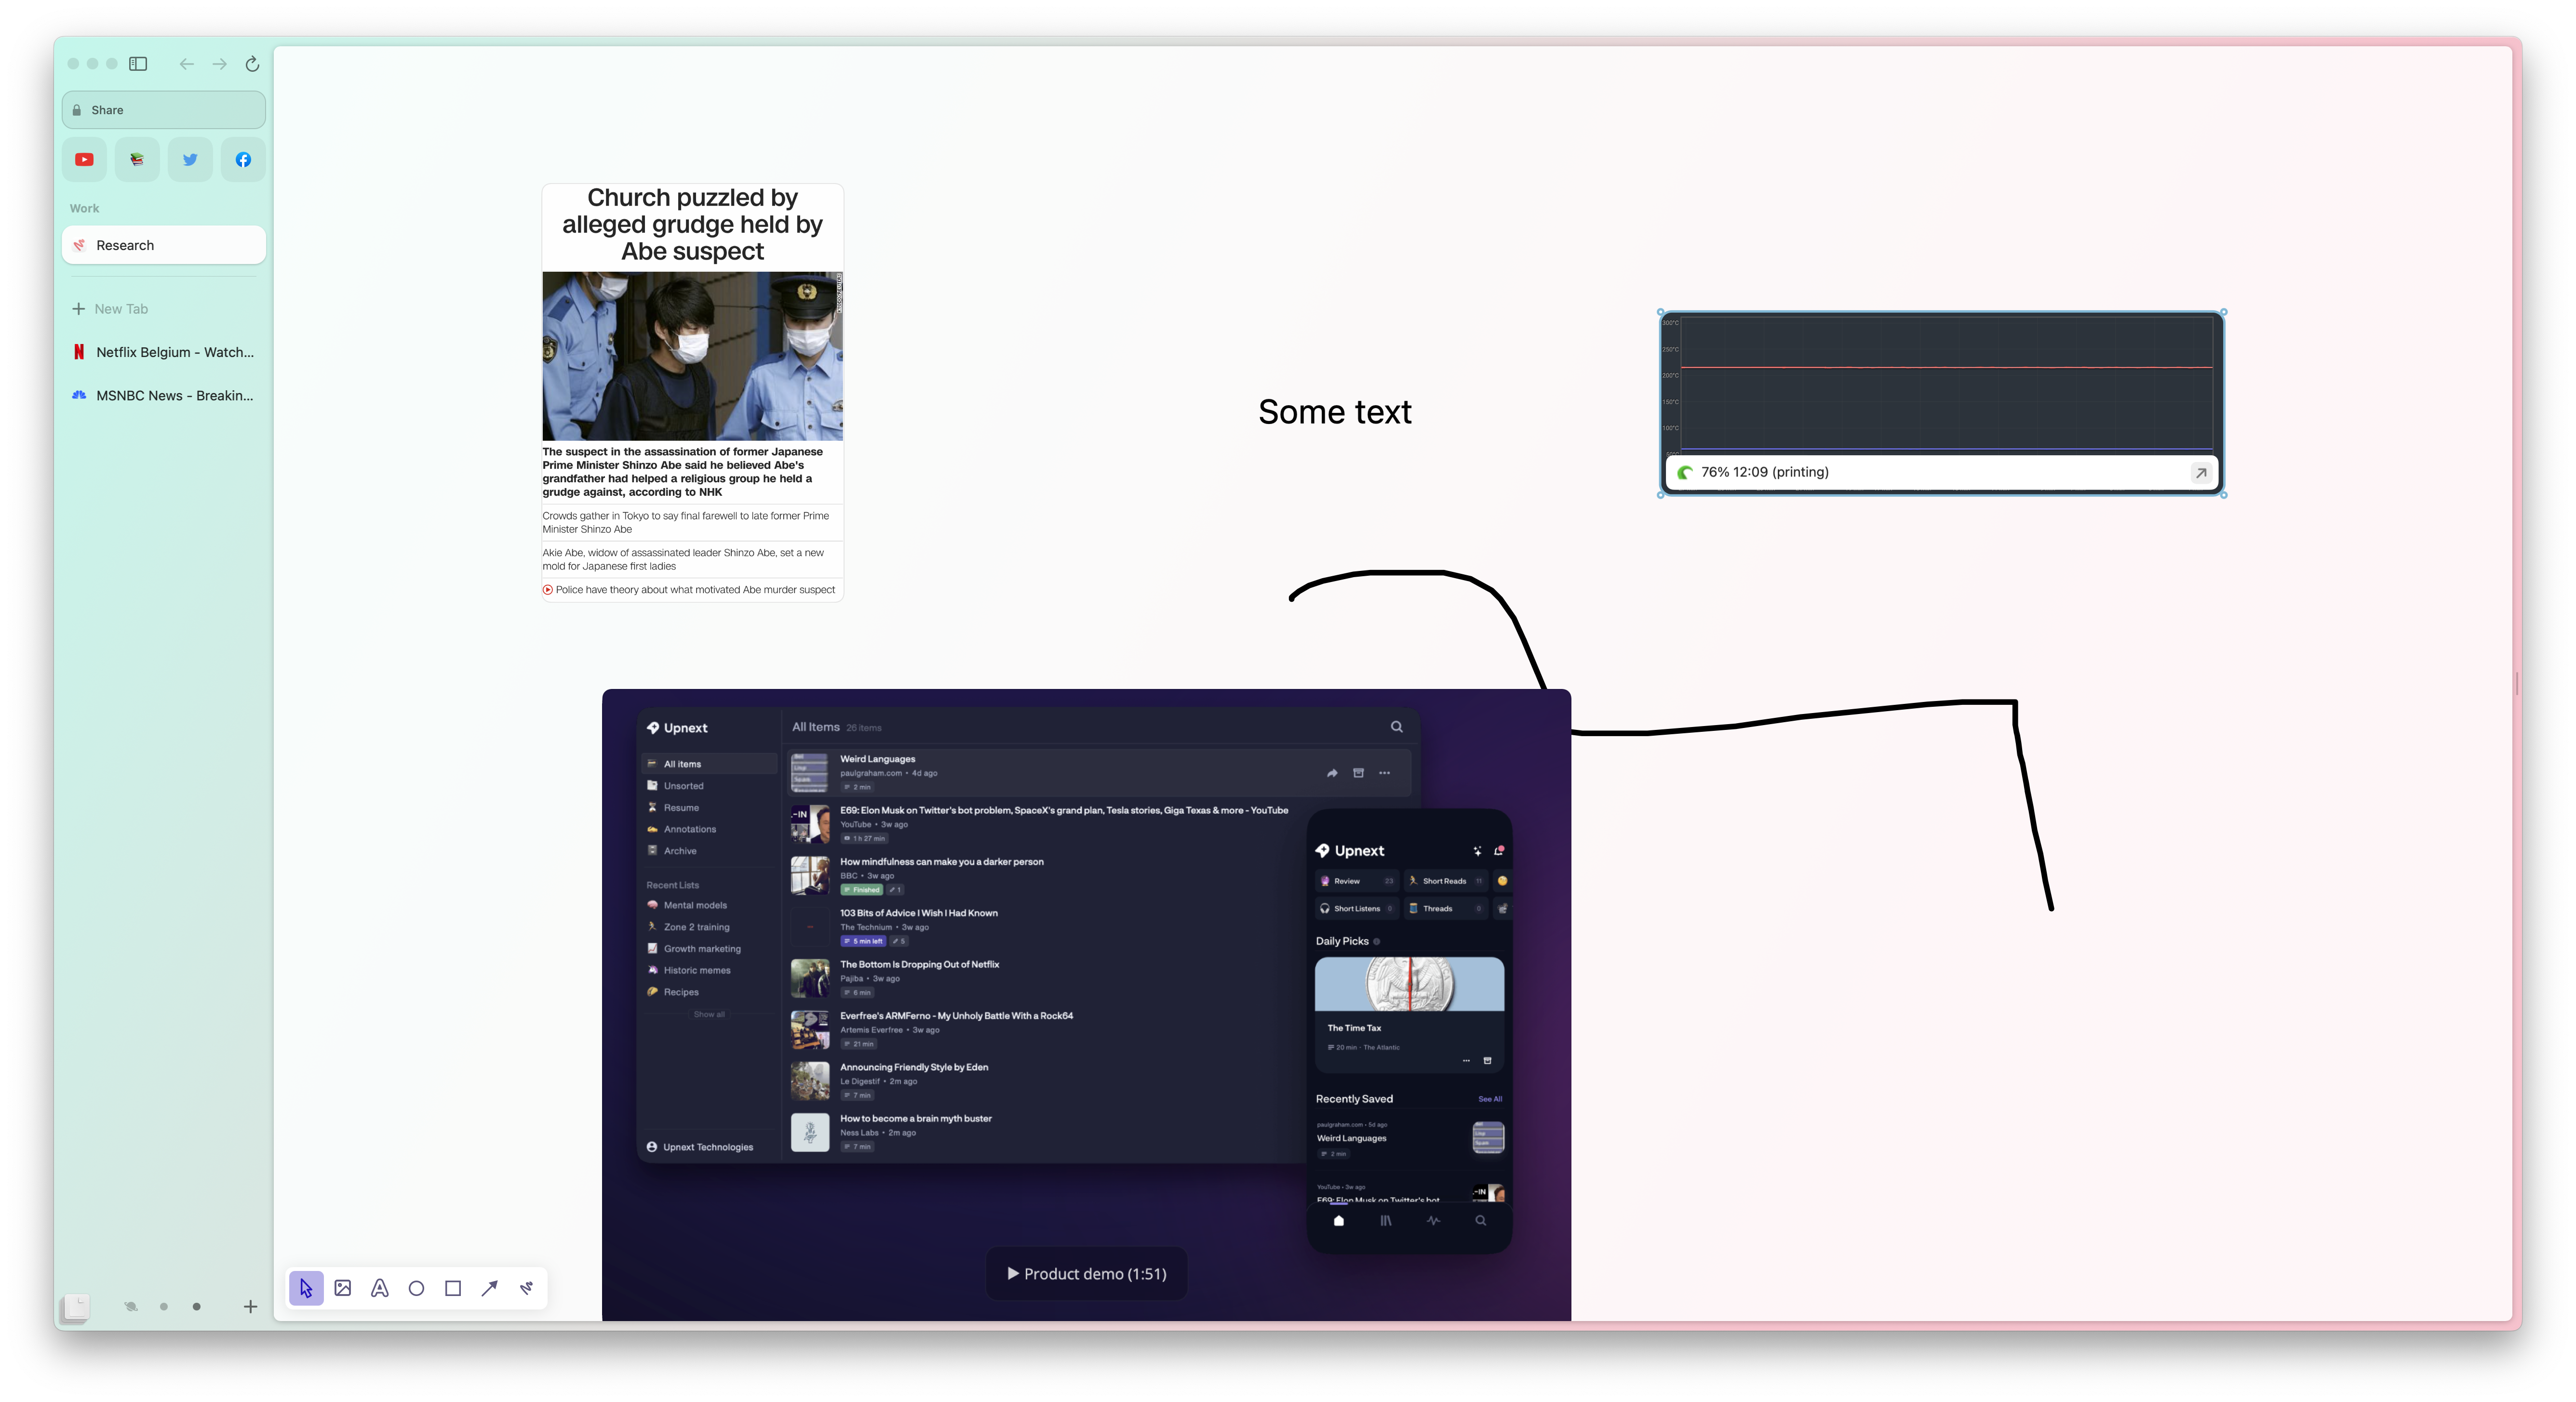Open the Twitter pinned favorite

(x=190, y=160)
